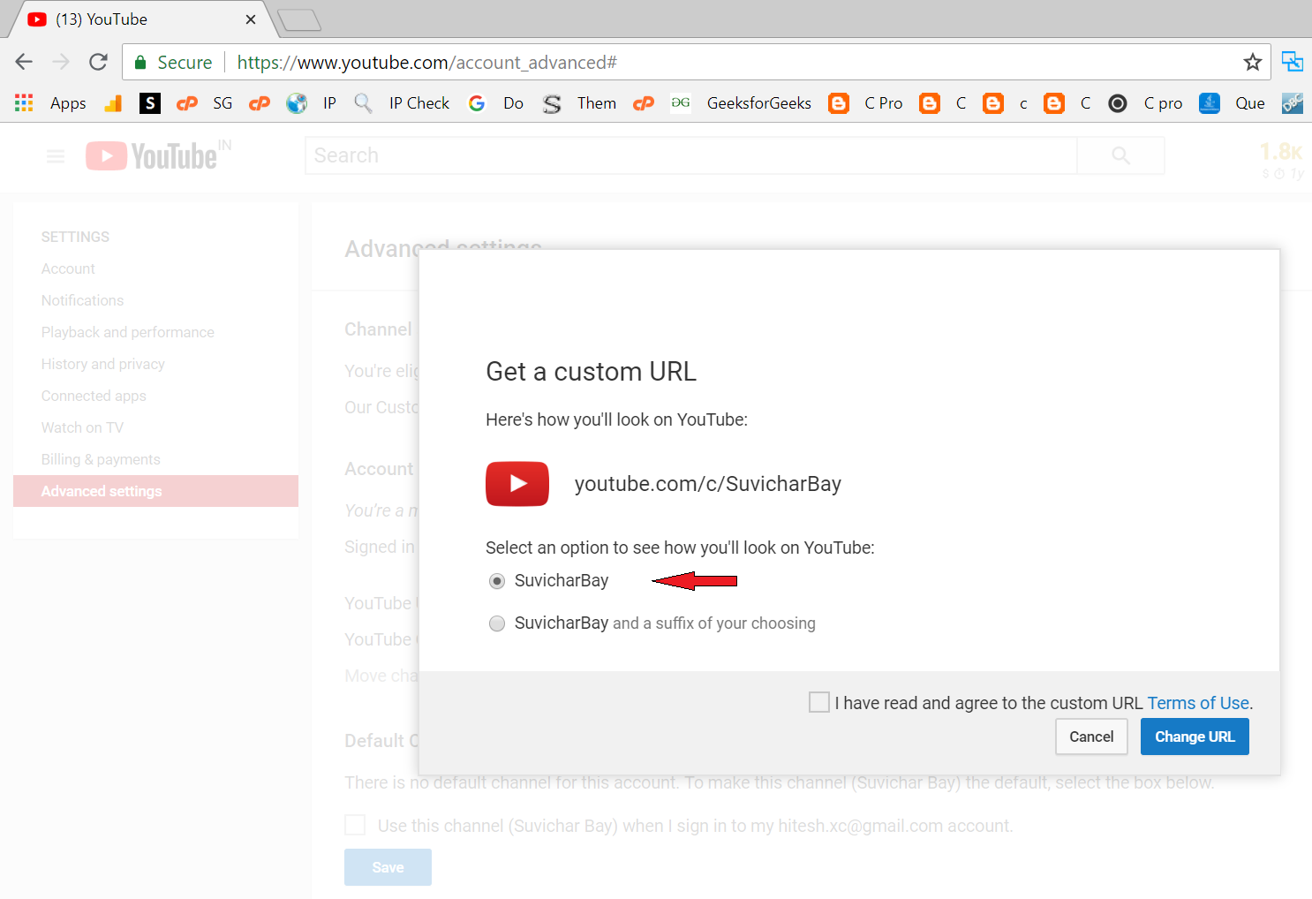Click youtube.com/c/SuvicharBay URL text
Viewport: 1312px width, 899px height.
(x=708, y=484)
